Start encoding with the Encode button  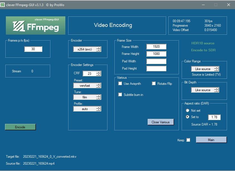[20, 127]
